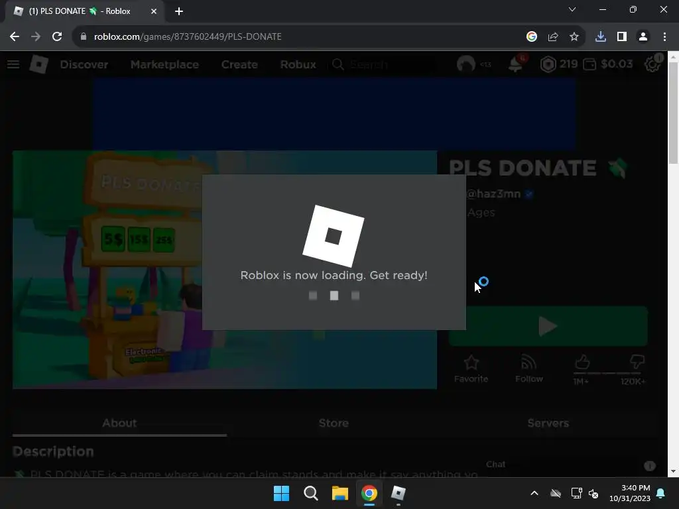Open the Robux page link
The height and width of the screenshot is (509, 679).
coord(298,64)
